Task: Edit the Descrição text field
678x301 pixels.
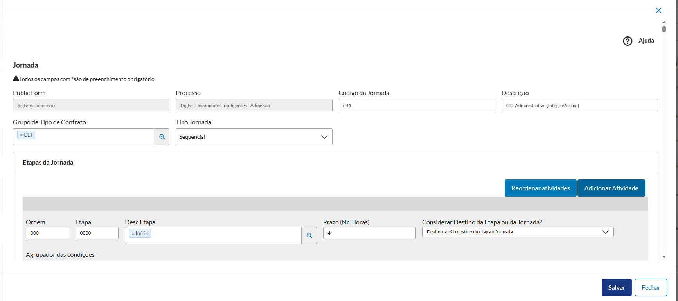Action: coord(579,105)
